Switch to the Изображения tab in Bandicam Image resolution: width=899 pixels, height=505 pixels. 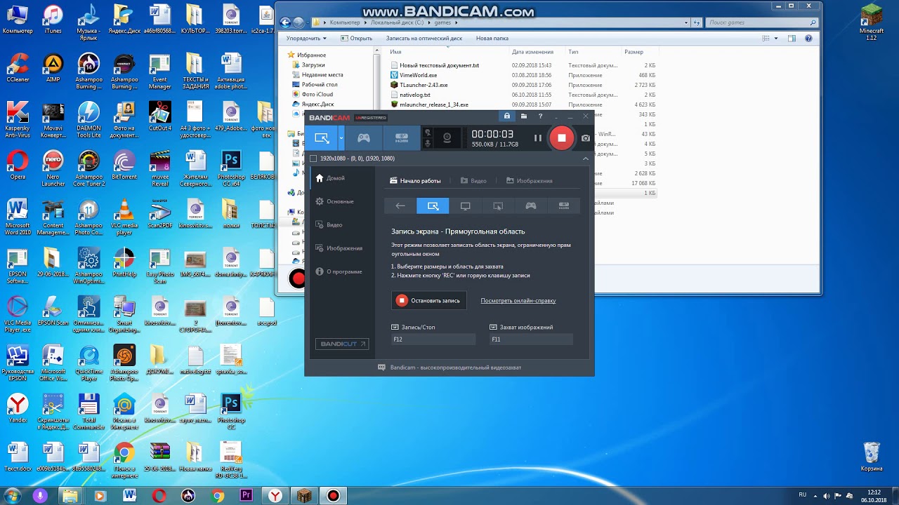[x=529, y=181]
